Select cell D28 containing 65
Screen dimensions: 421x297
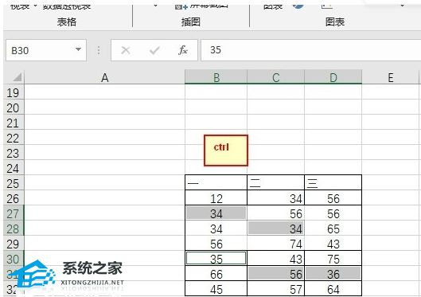(x=333, y=229)
